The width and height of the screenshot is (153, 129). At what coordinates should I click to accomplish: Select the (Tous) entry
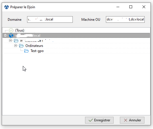[x=20, y=30]
